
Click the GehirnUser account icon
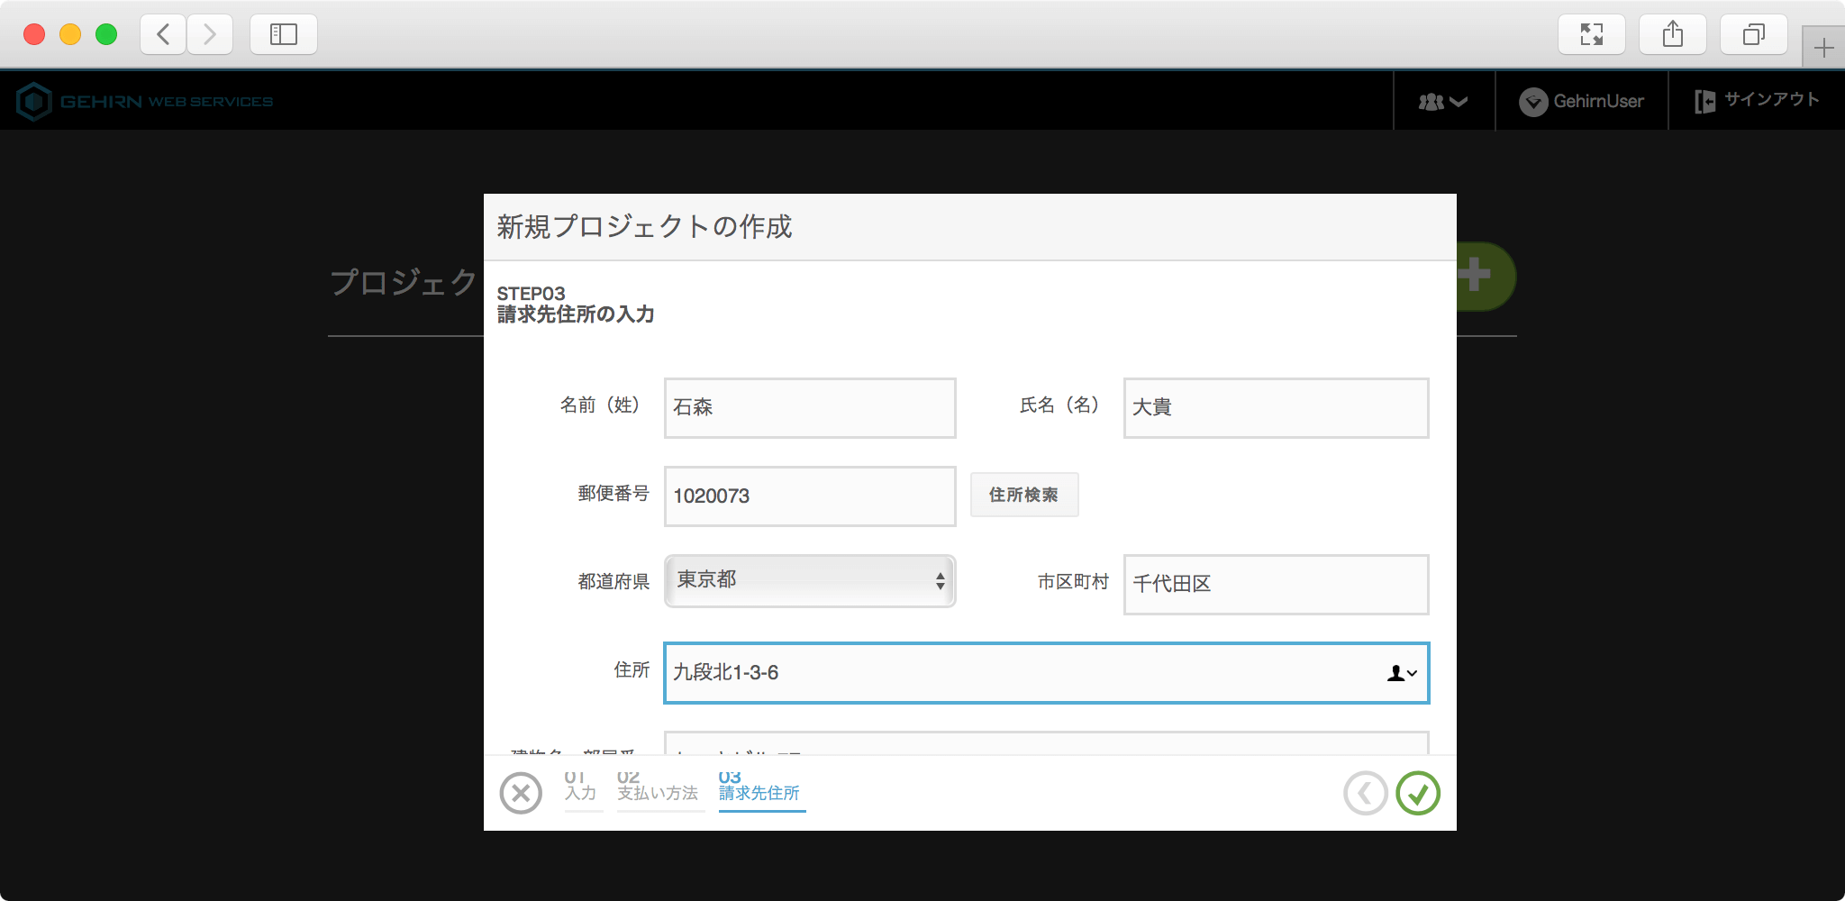[1533, 102]
